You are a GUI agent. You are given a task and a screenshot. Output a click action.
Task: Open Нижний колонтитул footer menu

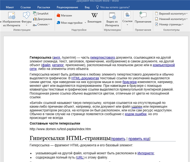(x=171, y=19)
